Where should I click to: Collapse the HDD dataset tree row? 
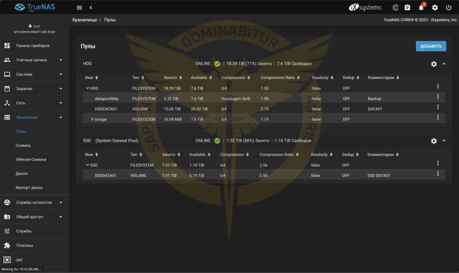pos(87,88)
